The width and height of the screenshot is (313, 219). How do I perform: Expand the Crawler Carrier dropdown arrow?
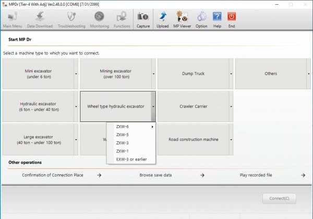(231, 106)
